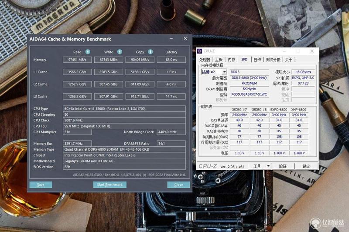Click the L2 Cache Copy 811.09 GB/s value
This screenshot has width=349, height=232.
[140, 84]
